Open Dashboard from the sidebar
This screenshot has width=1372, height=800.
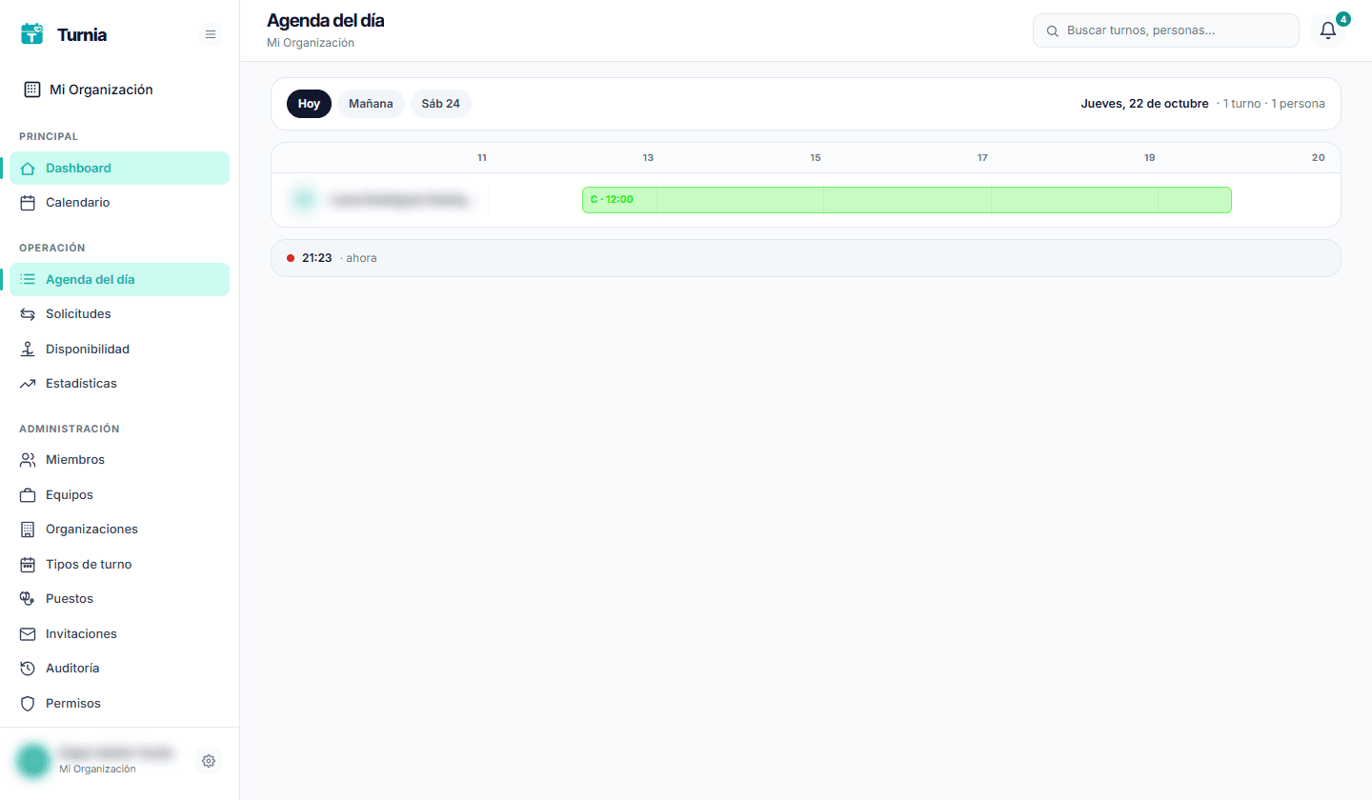pyautogui.click(x=120, y=169)
